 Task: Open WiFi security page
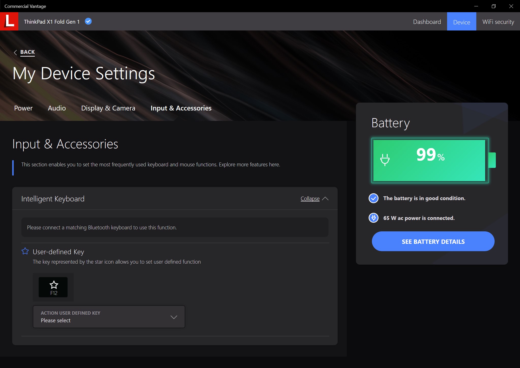click(x=498, y=22)
